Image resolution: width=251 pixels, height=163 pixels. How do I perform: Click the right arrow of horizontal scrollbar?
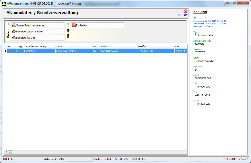(185, 152)
